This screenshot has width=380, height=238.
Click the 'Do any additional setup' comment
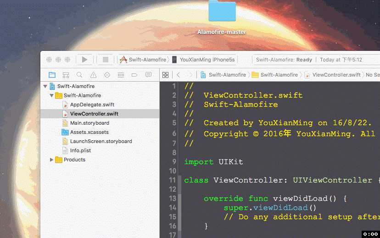tap(302, 217)
